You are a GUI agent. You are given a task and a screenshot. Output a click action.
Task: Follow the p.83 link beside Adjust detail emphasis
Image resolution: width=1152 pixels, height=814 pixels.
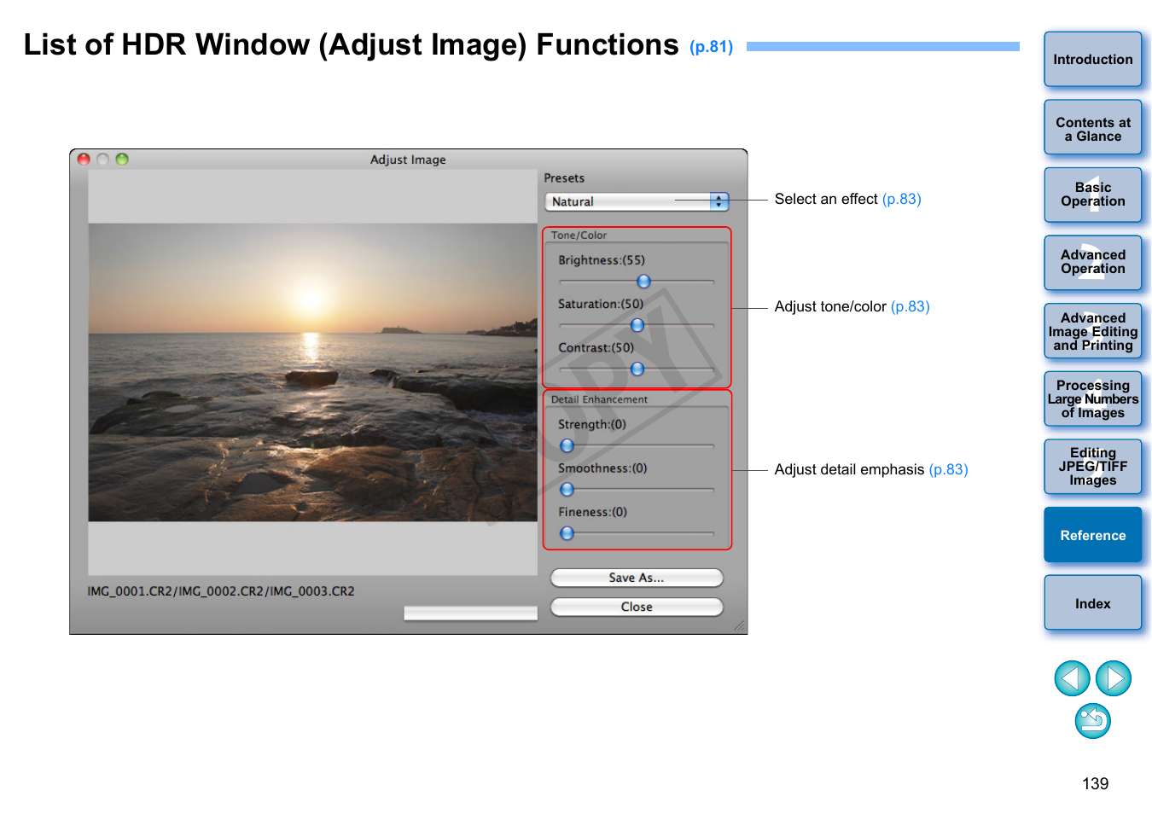coord(949,469)
